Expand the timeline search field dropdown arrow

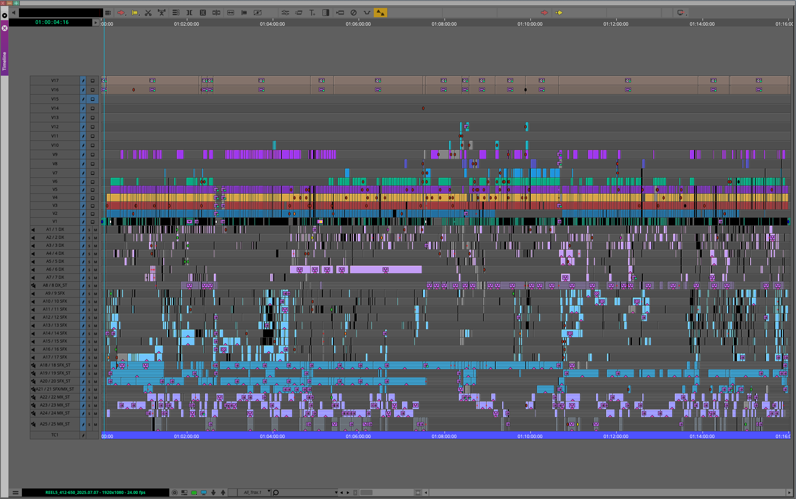[x=336, y=493]
